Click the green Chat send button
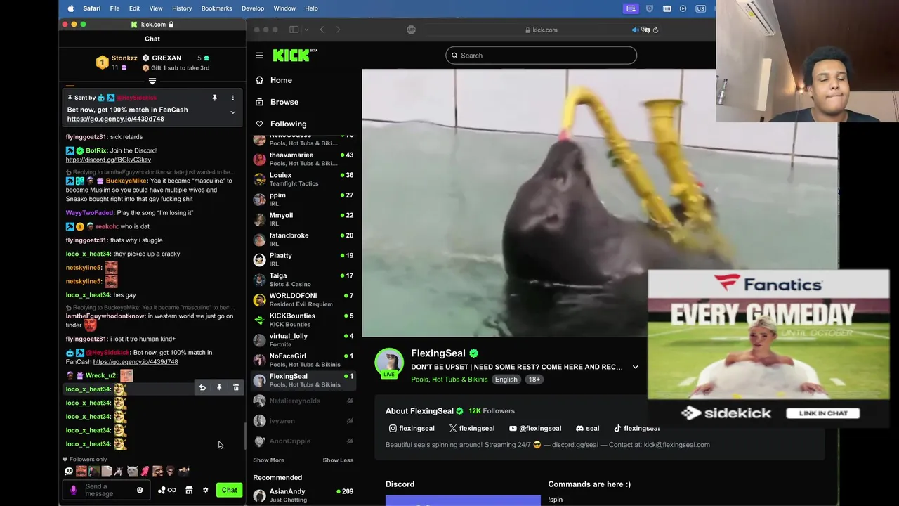Image resolution: width=899 pixels, height=506 pixels. coord(230,490)
